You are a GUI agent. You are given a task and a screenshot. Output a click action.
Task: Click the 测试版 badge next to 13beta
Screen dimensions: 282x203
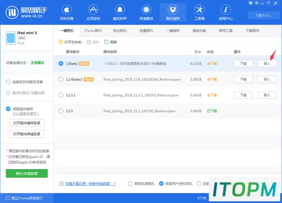click(x=84, y=63)
